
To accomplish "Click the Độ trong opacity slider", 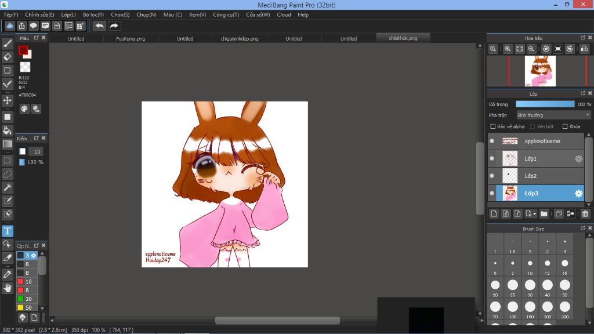I will coord(545,104).
